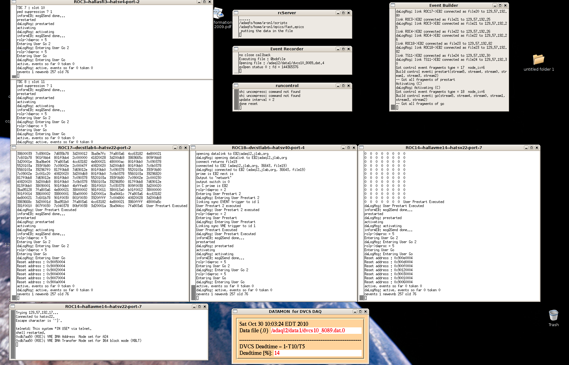
Task: Click the Event Builder title bar
Action: pyautogui.click(x=444, y=5)
